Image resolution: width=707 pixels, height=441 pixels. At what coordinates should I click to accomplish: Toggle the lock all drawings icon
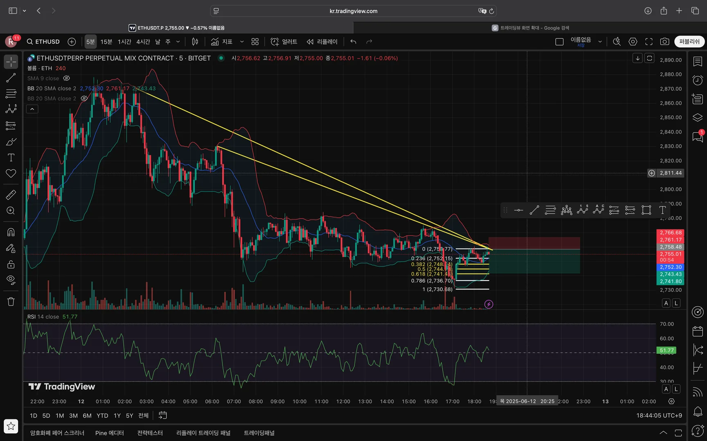click(x=11, y=264)
